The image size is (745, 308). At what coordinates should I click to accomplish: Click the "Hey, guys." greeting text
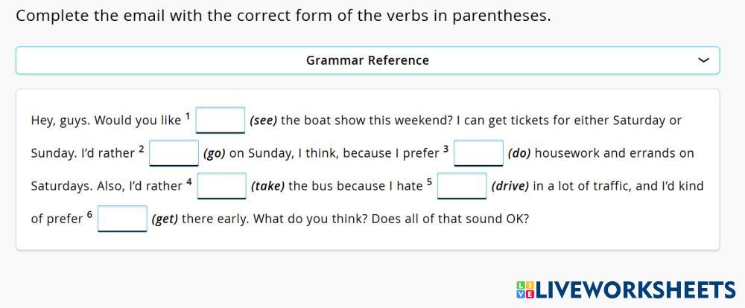[60, 121]
